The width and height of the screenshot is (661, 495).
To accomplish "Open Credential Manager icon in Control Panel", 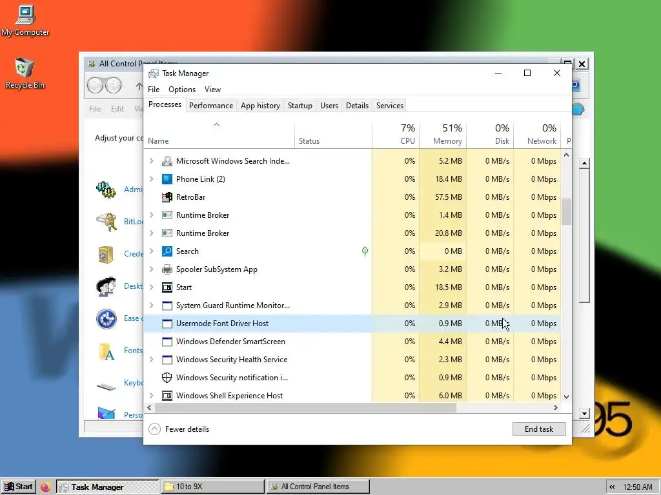I will click(106, 254).
